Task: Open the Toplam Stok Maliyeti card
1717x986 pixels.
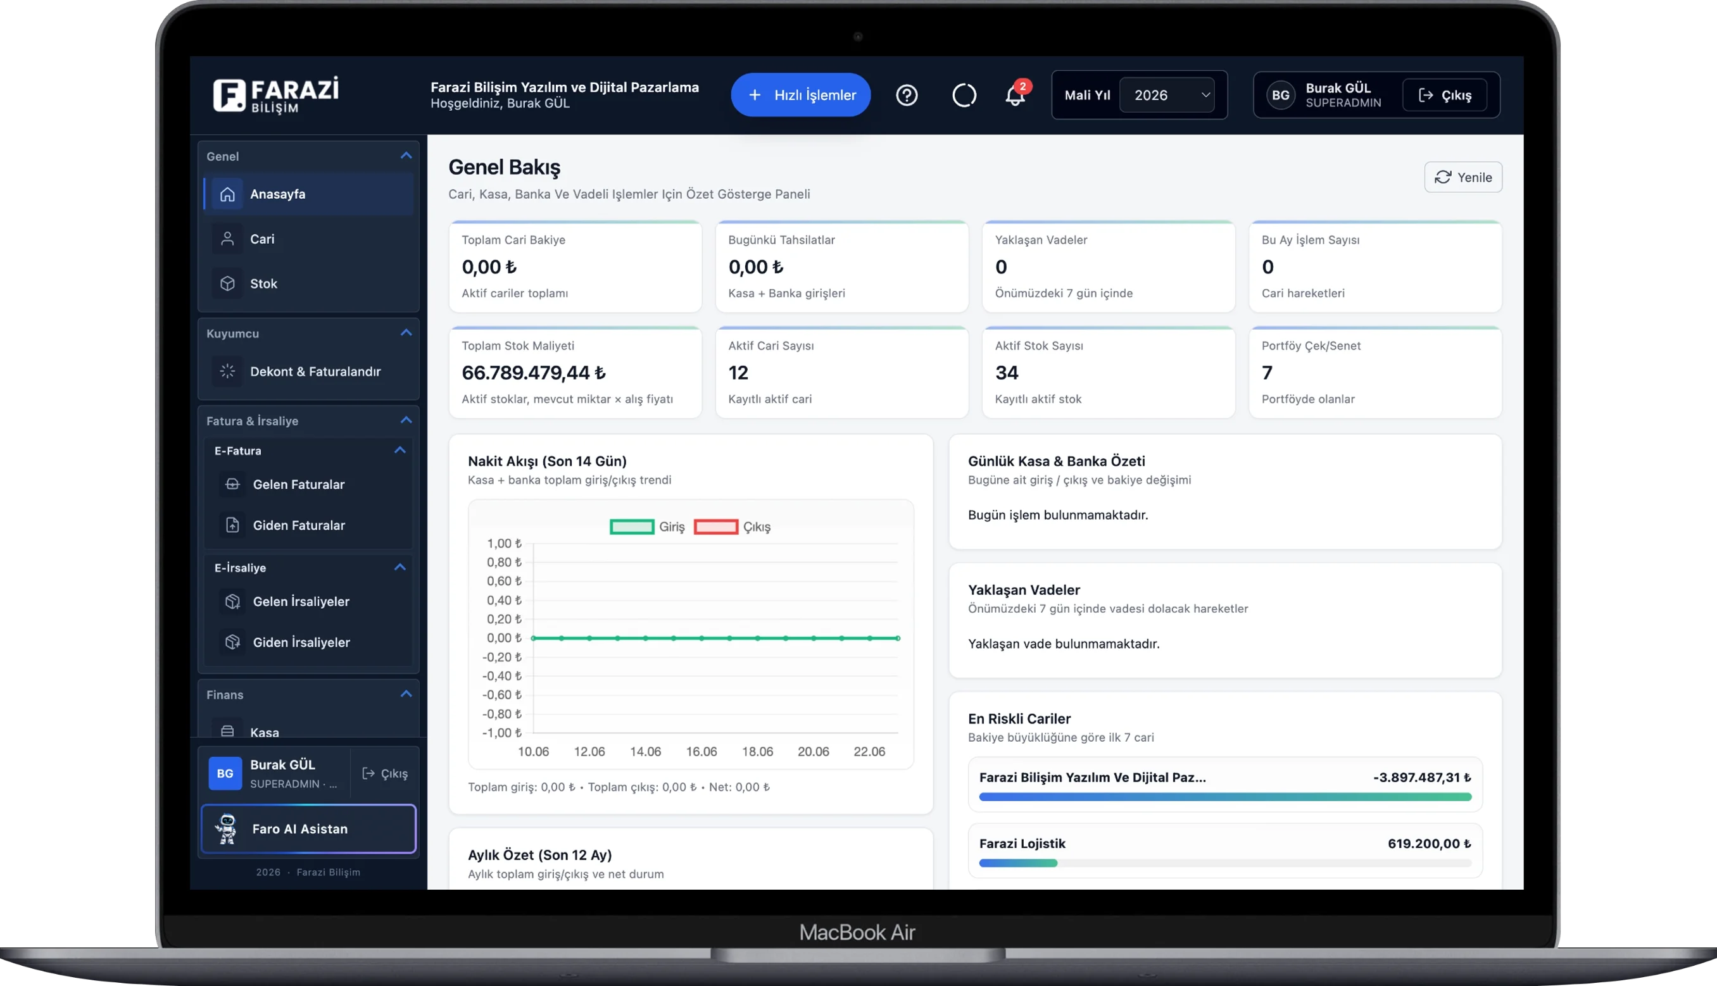Action: pos(575,373)
